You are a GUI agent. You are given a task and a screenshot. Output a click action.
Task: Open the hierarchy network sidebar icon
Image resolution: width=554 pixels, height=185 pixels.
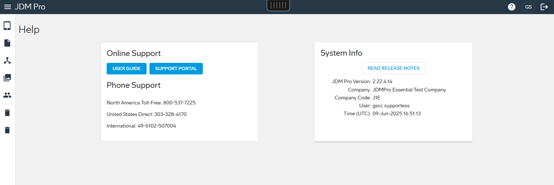coord(7,60)
